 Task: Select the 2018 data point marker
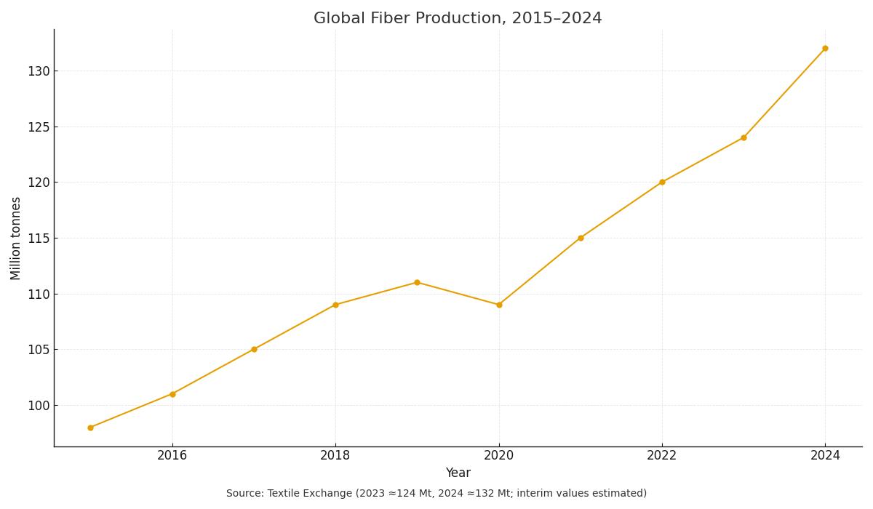[x=335, y=305]
